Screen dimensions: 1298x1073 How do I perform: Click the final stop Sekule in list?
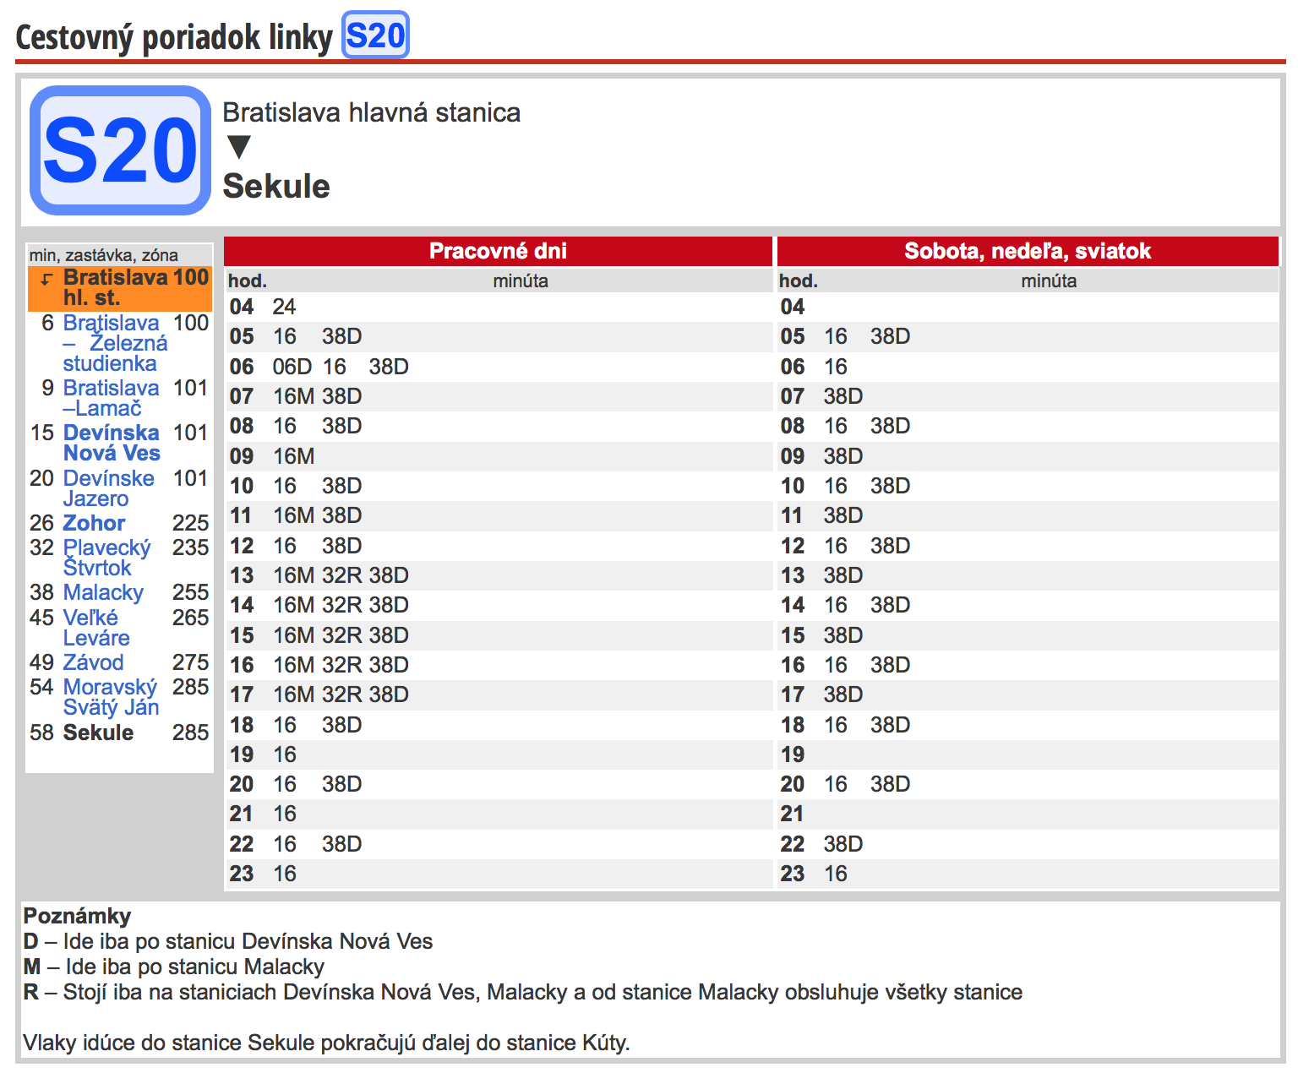pos(98,733)
